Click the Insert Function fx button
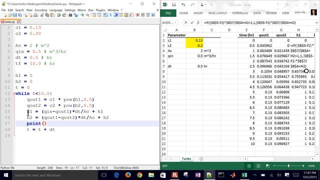 click(x=198, y=22)
